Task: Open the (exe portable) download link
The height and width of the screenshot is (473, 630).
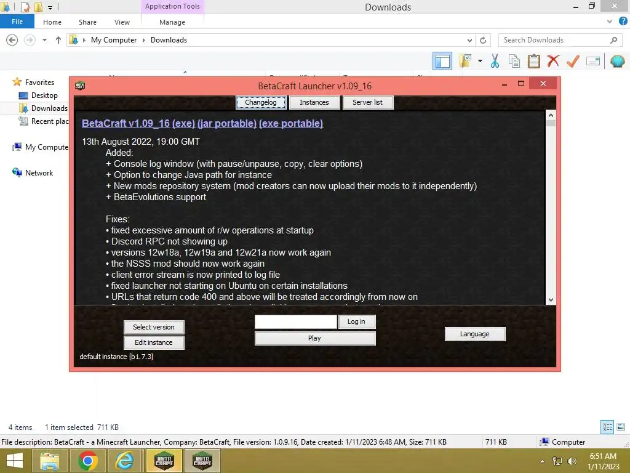Action: tap(291, 123)
